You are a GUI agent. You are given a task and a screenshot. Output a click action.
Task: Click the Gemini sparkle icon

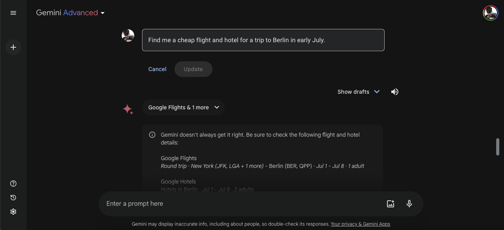(128, 109)
